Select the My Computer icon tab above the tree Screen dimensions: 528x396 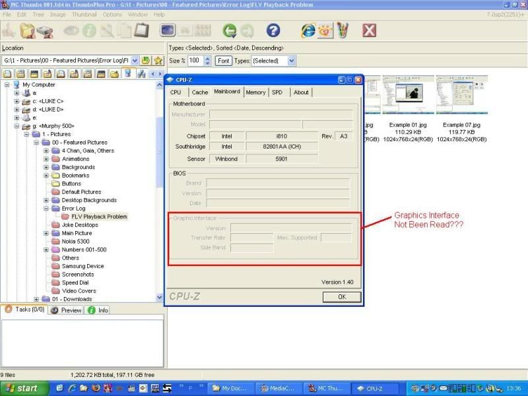(128, 73)
